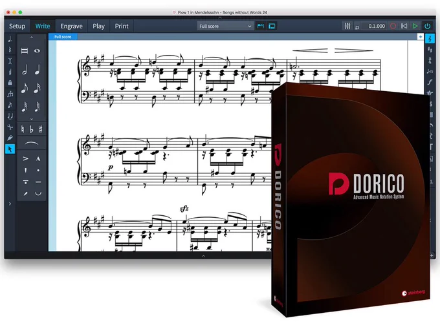Toggle the activate project power button

[427, 26]
